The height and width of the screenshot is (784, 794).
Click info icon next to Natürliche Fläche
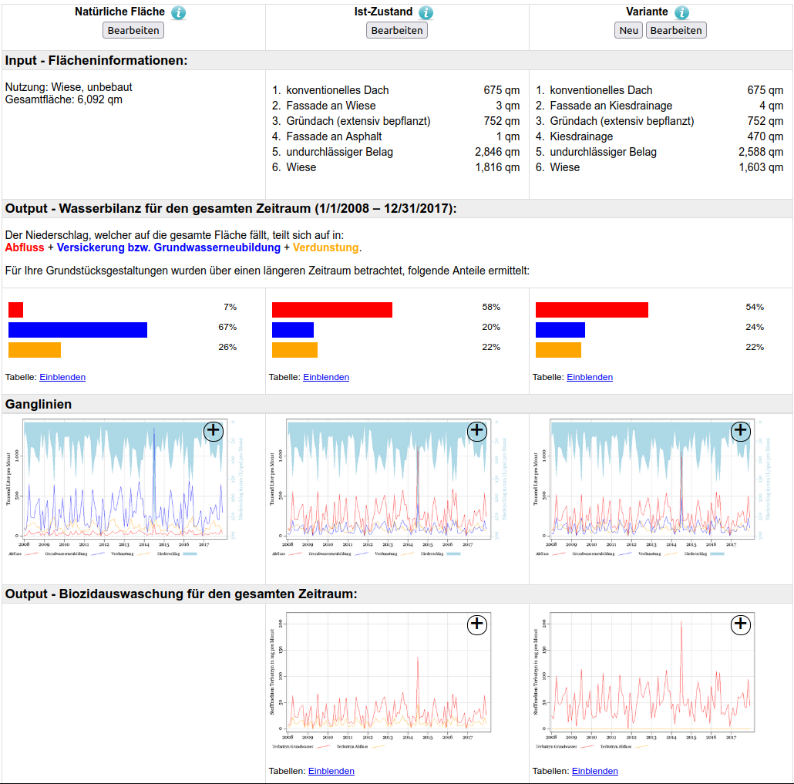178,13
